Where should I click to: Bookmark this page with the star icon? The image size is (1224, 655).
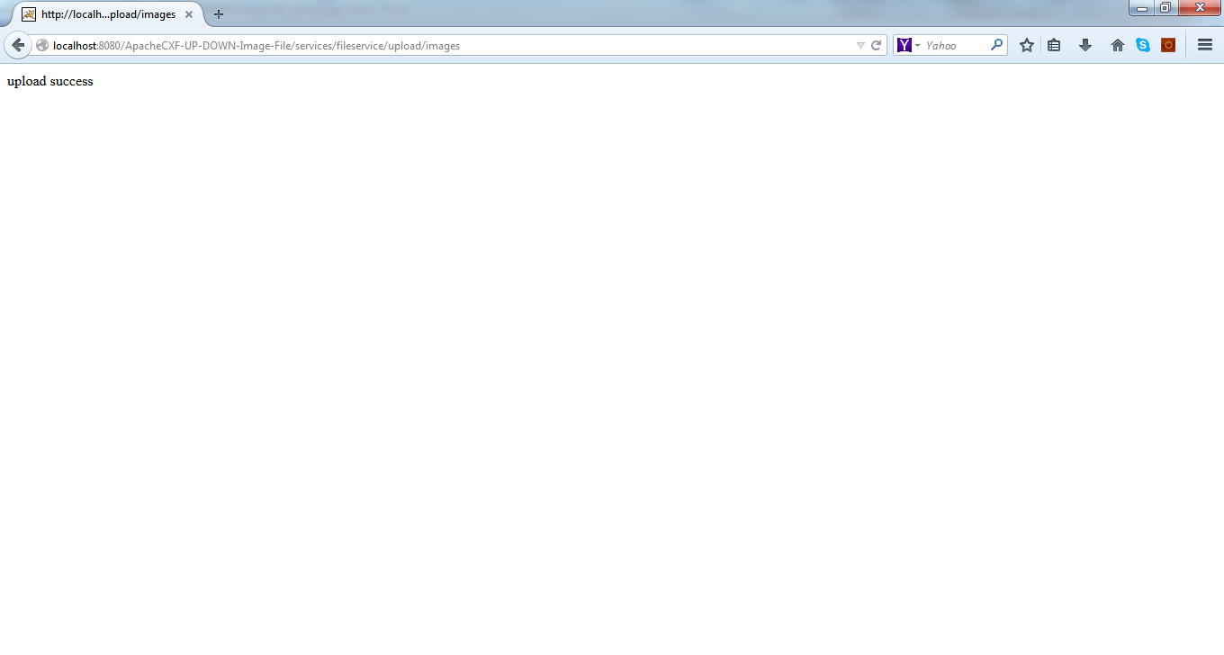tap(1026, 45)
